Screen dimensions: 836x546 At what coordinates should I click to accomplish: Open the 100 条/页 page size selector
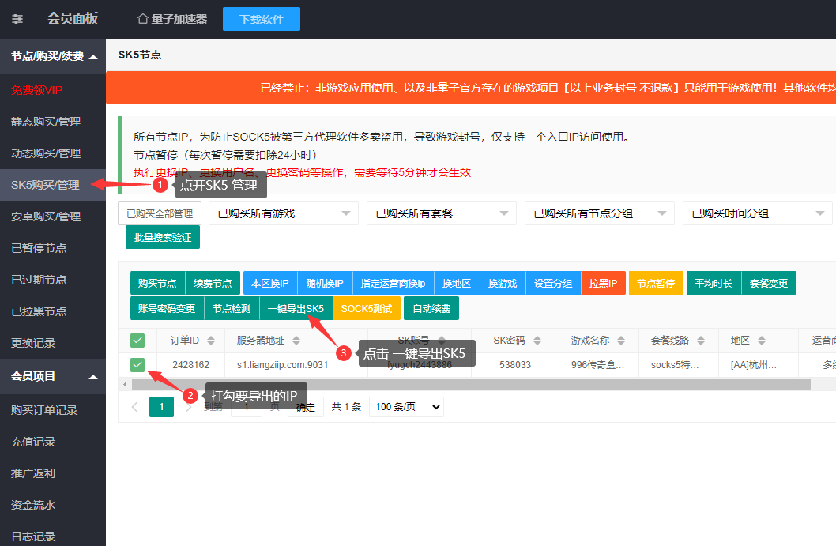(x=406, y=407)
